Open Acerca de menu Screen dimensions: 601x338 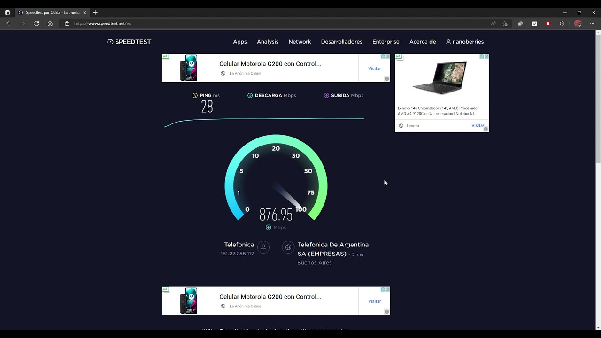point(423,42)
